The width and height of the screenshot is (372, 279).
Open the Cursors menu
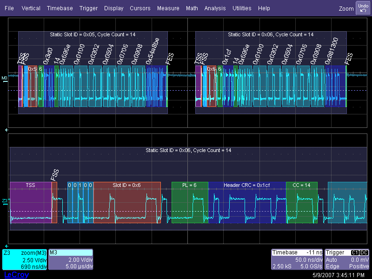[x=140, y=8]
